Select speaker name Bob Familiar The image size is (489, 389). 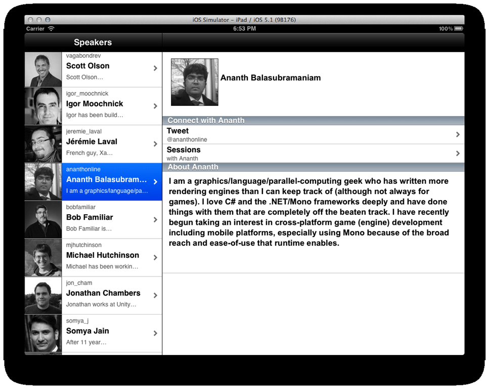coord(90,217)
